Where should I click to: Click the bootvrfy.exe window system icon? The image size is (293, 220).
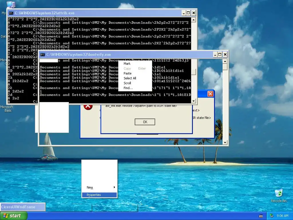[x=42, y=55]
